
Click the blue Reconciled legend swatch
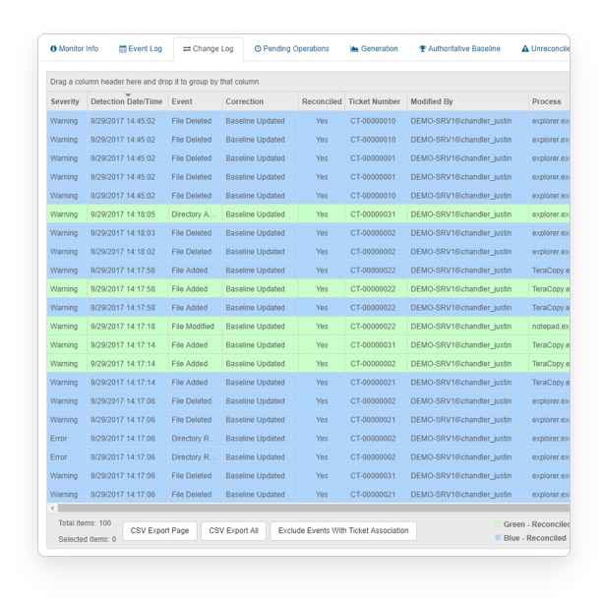pyautogui.click(x=498, y=538)
